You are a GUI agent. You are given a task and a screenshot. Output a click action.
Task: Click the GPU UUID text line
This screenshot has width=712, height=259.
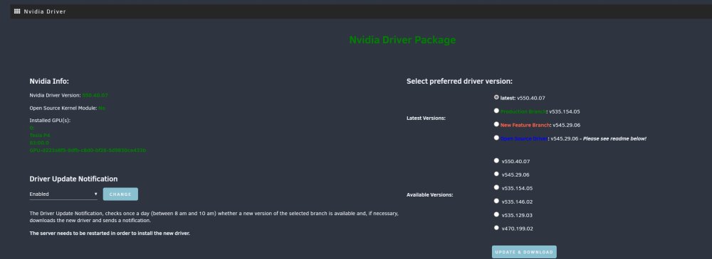tap(88, 150)
